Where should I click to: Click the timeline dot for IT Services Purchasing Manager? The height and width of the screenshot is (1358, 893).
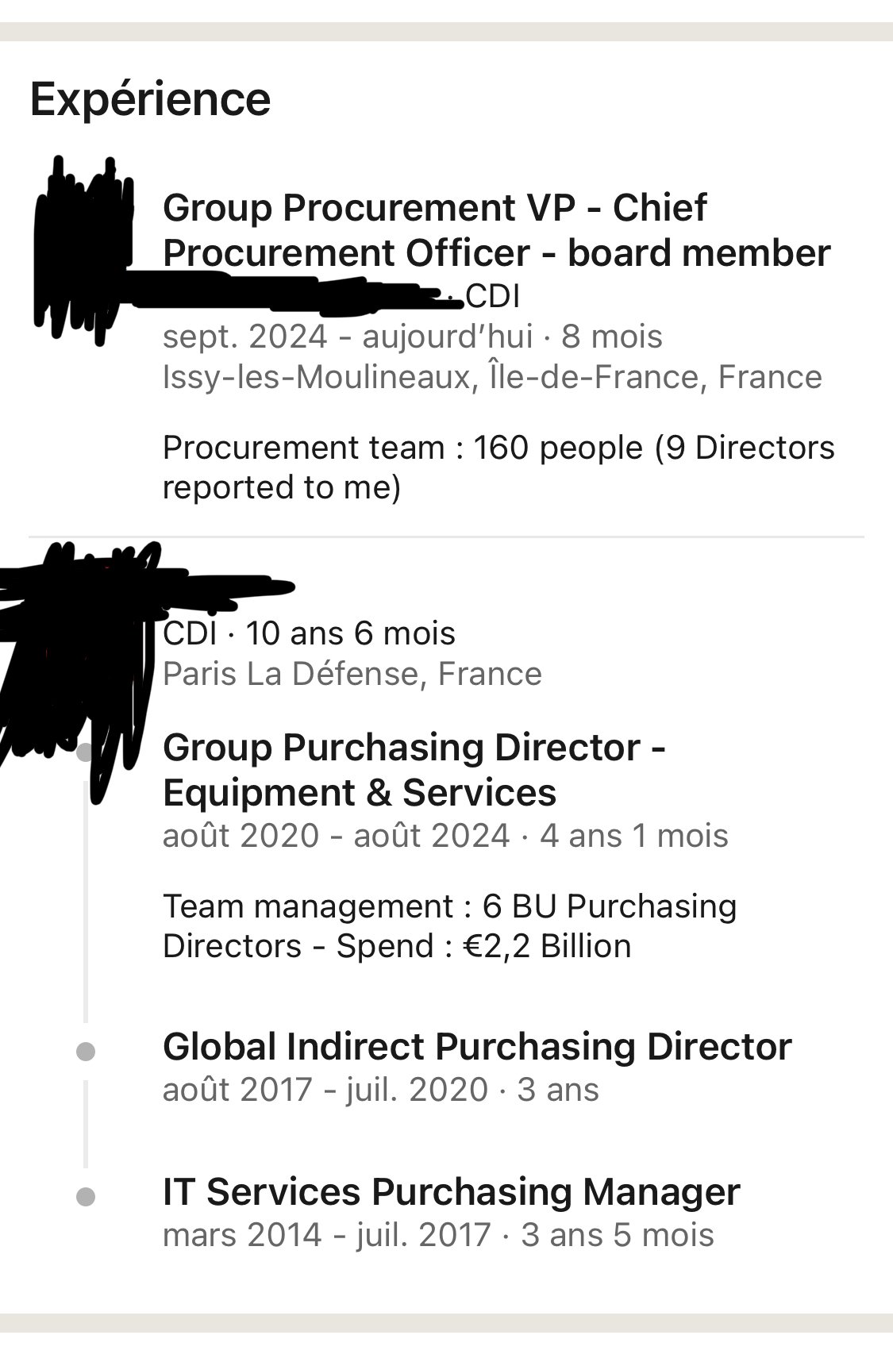point(86,1196)
